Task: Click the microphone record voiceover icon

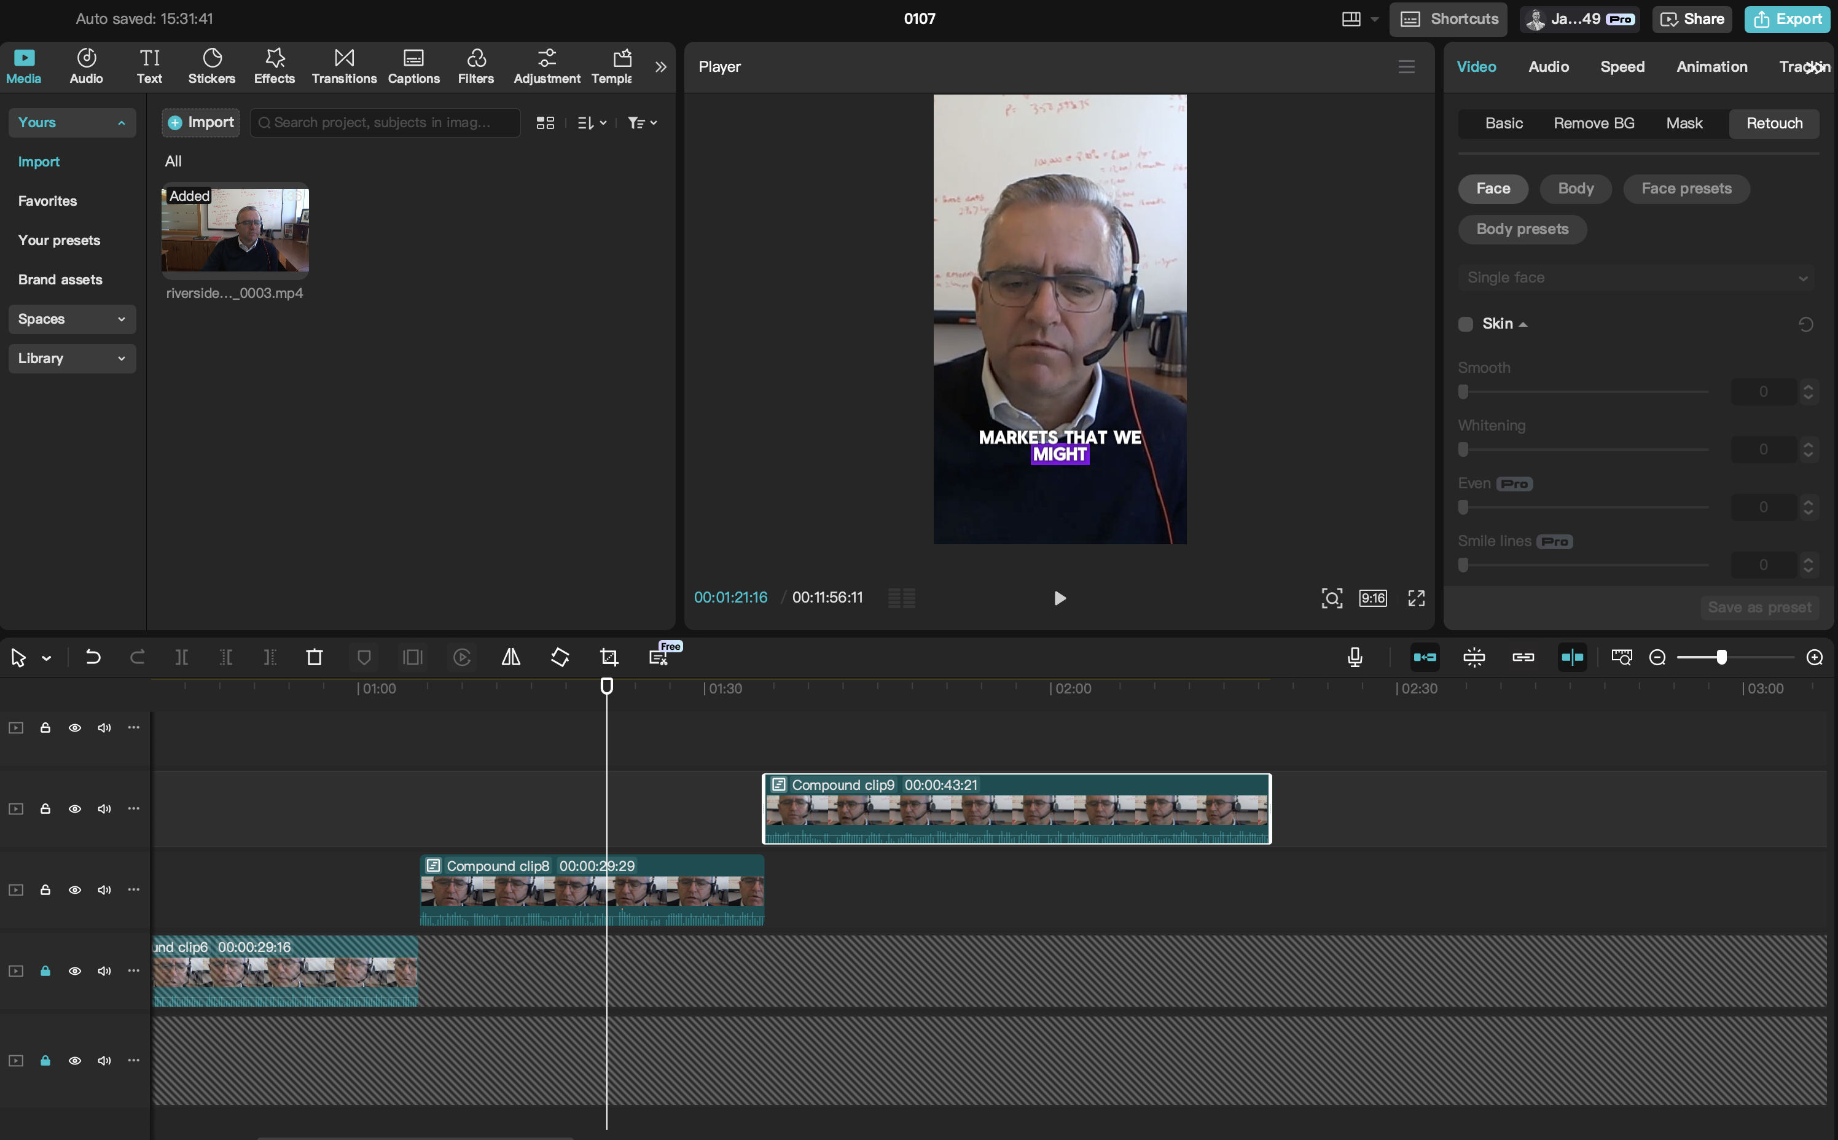Action: 1355,657
